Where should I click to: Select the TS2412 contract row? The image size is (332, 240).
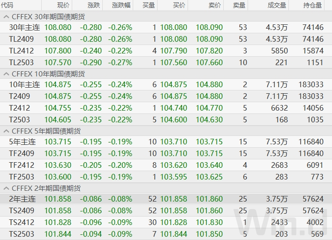166,223
